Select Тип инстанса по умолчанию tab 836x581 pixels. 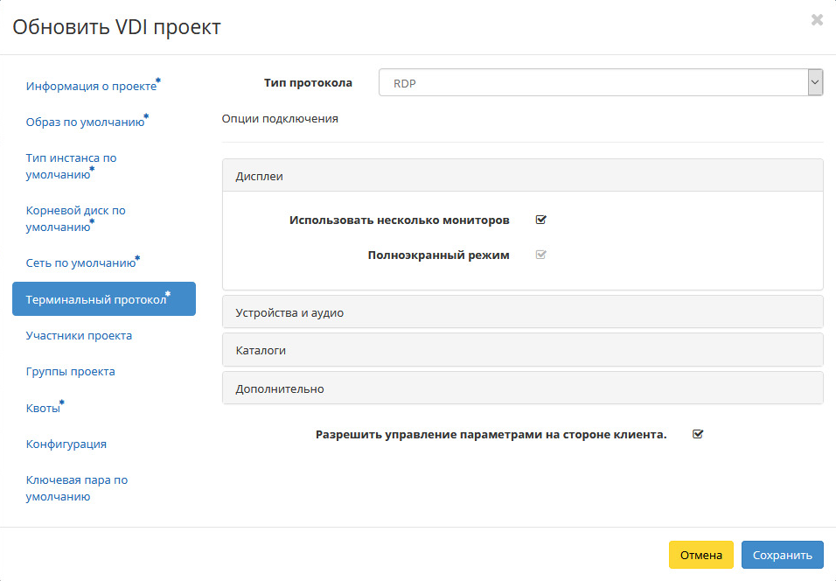point(71,166)
